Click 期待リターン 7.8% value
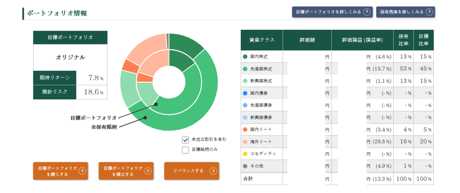Viewport: 460px width, 193px height. coord(96,78)
